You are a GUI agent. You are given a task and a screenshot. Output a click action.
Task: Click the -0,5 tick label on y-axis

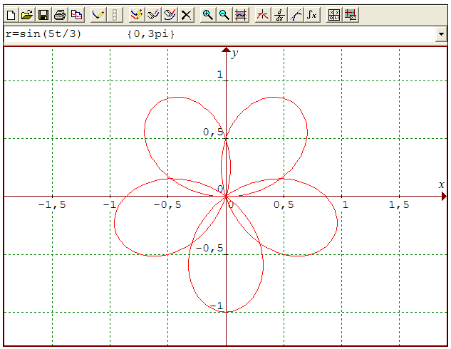pyautogui.click(x=209, y=248)
